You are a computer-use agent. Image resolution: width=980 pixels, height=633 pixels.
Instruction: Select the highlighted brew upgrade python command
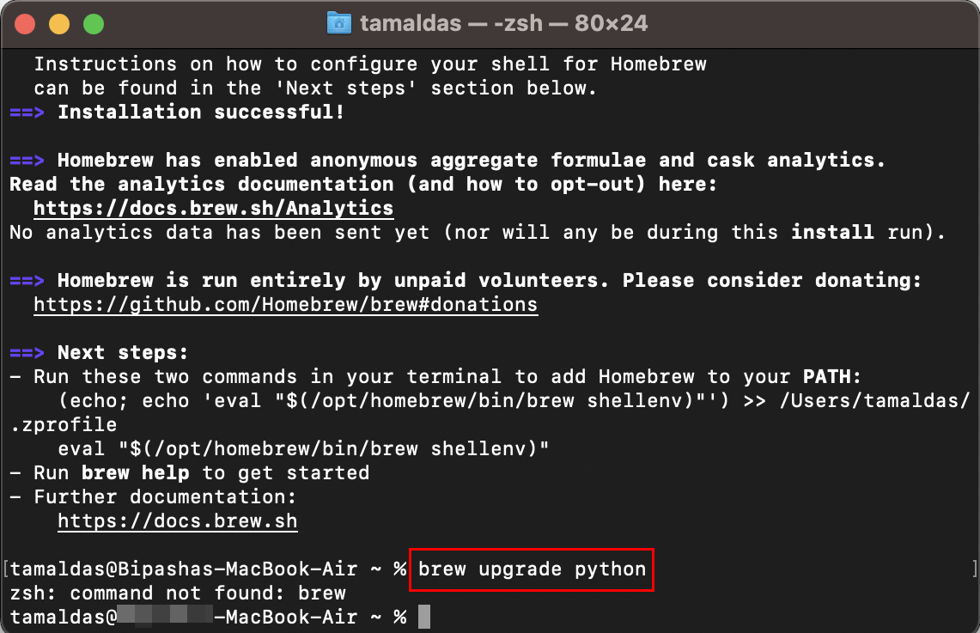click(531, 569)
